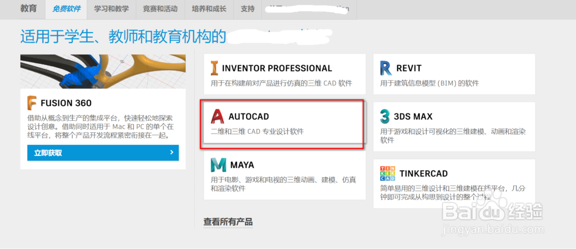Screen dimensions: 576x249
Task: Click the Maya M logo icon
Action: click(x=218, y=165)
